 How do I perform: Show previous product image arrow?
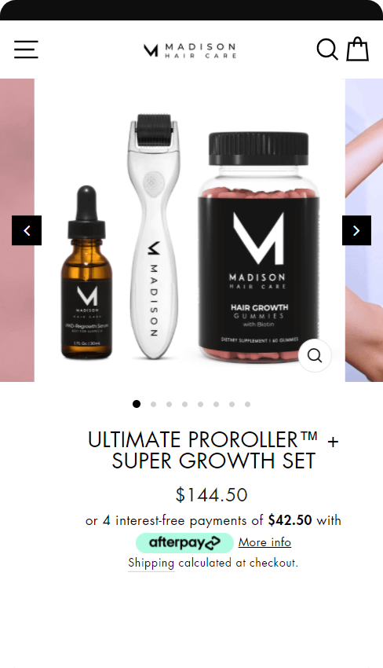(27, 230)
